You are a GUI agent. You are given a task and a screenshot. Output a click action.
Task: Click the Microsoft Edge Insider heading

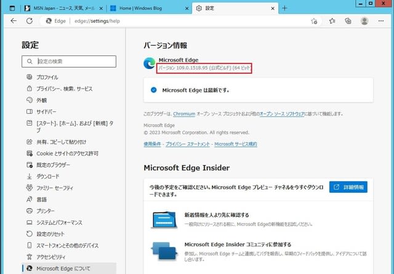[x=187, y=167]
